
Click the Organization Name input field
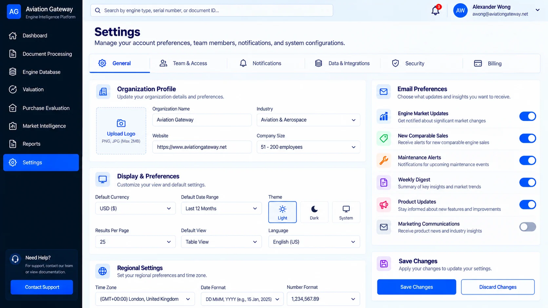pos(202,120)
